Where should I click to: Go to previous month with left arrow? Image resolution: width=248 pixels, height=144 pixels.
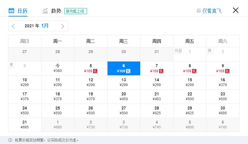pos(14,26)
